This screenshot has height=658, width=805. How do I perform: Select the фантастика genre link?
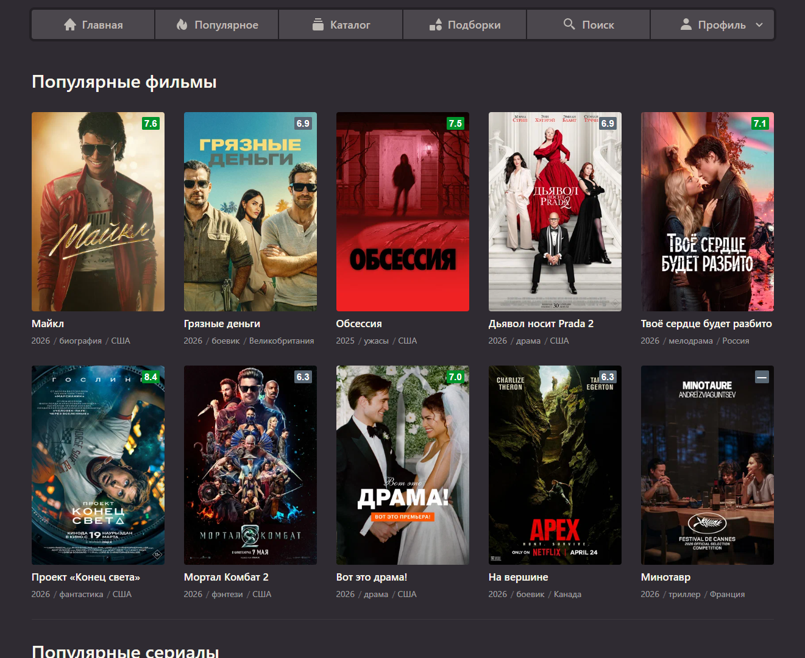click(81, 594)
